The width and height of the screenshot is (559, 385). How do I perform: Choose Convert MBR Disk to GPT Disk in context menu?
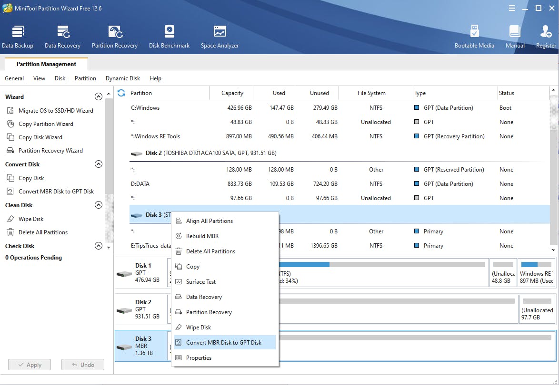point(224,343)
